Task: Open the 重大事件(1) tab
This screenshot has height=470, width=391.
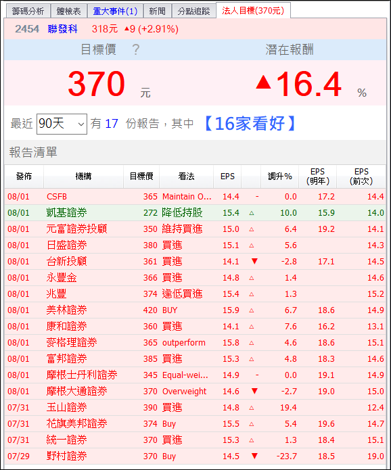Action: pyautogui.click(x=115, y=11)
